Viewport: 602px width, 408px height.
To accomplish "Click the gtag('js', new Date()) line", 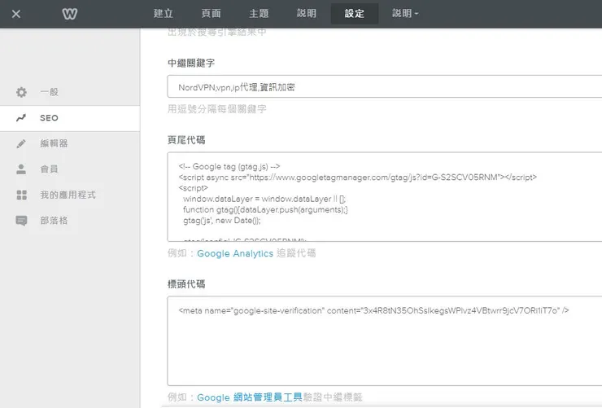I will [222, 221].
